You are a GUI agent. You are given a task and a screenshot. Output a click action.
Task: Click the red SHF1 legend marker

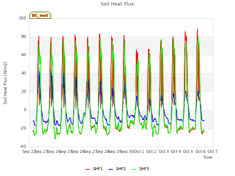coord(87,169)
